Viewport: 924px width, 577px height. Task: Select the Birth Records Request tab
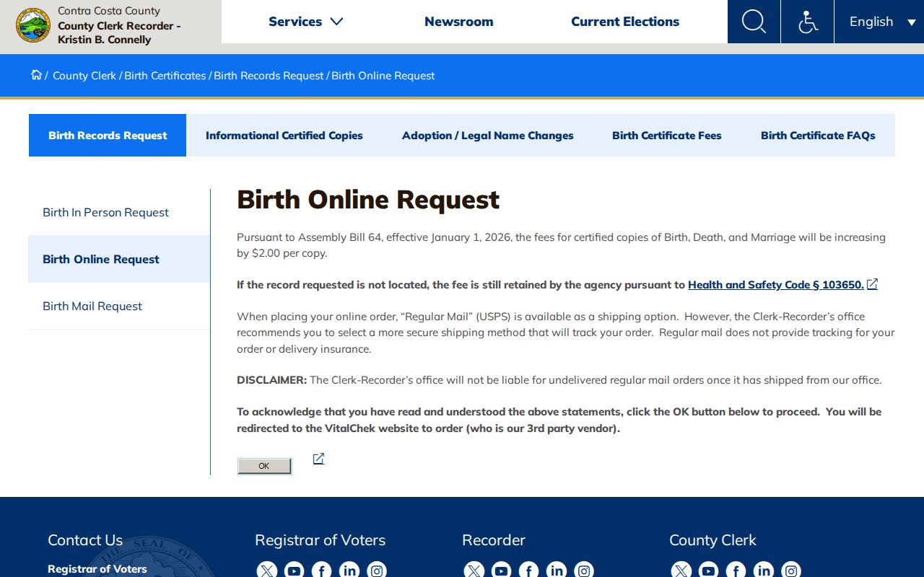[x=108, y=135]
